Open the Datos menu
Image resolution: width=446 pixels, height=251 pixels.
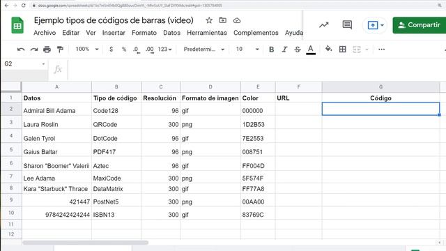tap(172, 33)
